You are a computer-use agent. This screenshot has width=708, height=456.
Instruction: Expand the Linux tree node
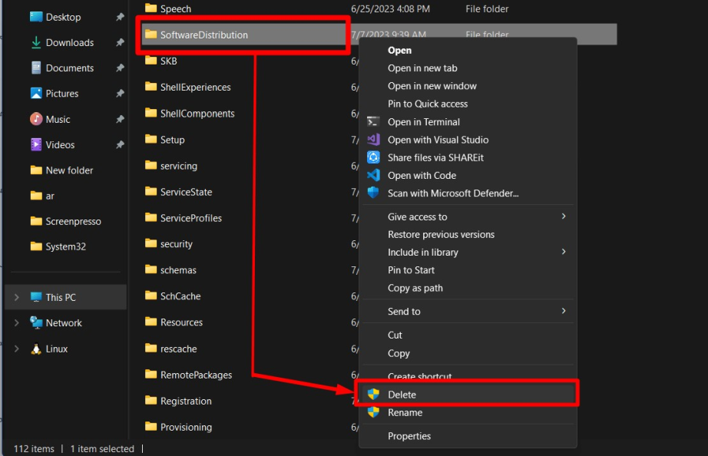point(17,349)
